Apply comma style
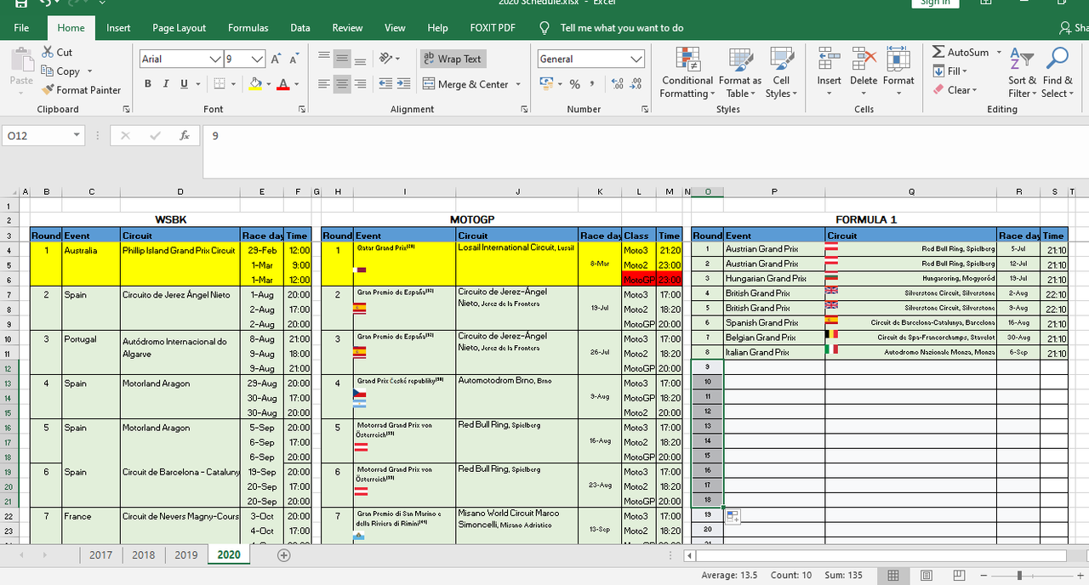The height and width of the screenshot is (585, 1089). click(593, 84)
